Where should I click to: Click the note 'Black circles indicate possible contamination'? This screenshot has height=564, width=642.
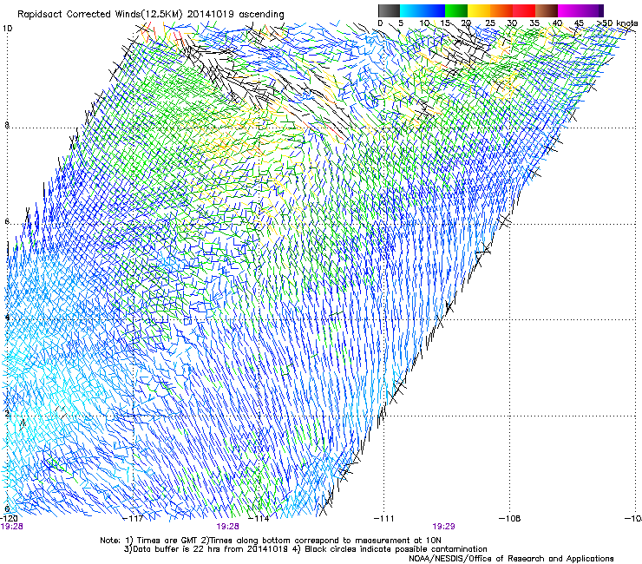[x=396, y=549]
